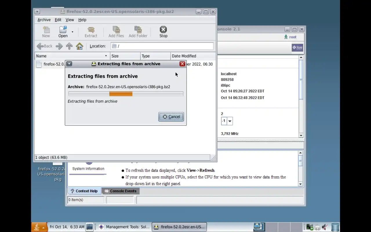Switch to Management Tools taskbar button
The image size is (371, 232).
pyautogui.click(x=124, y=227)
